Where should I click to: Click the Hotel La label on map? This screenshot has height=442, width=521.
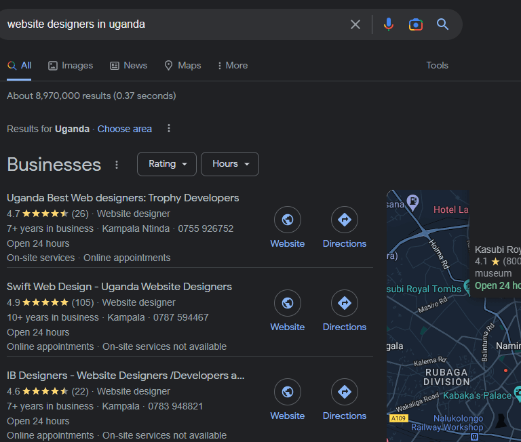(x=451, y=209)
